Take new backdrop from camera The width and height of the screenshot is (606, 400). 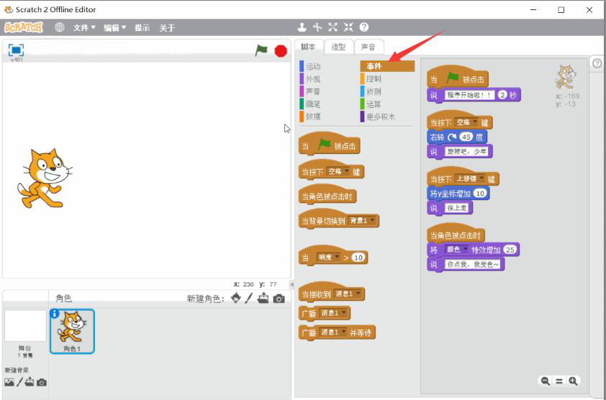[x=42, y=383]
